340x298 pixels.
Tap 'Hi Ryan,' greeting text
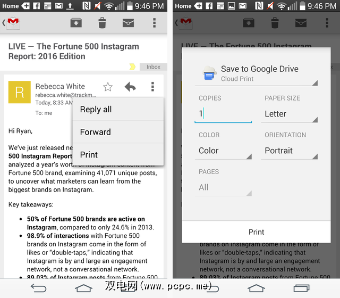tap(20, 131)
